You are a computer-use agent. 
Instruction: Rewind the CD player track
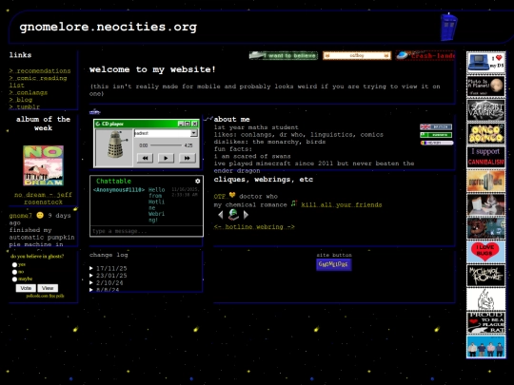(x=145, y=158)
